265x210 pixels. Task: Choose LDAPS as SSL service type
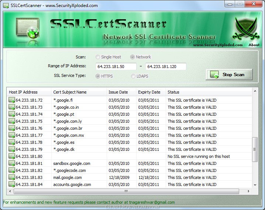[140, 76]
